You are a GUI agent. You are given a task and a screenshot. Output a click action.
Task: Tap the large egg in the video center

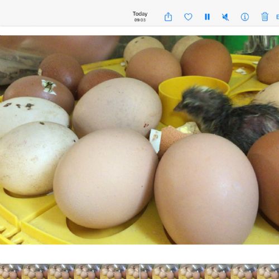[105, 179]
